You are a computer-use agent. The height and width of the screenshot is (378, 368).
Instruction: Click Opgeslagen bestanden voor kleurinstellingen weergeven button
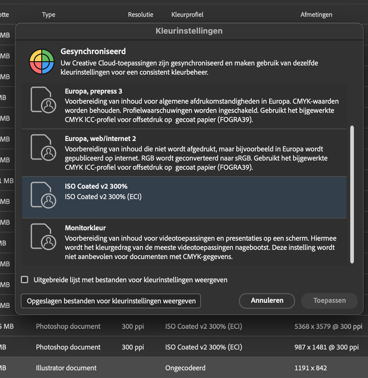[111, 301]
